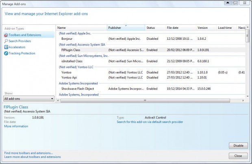Select the FlPlugin Class add-on row
The width and height of the screenshot is (252, 164).
[x=151, y=50]
